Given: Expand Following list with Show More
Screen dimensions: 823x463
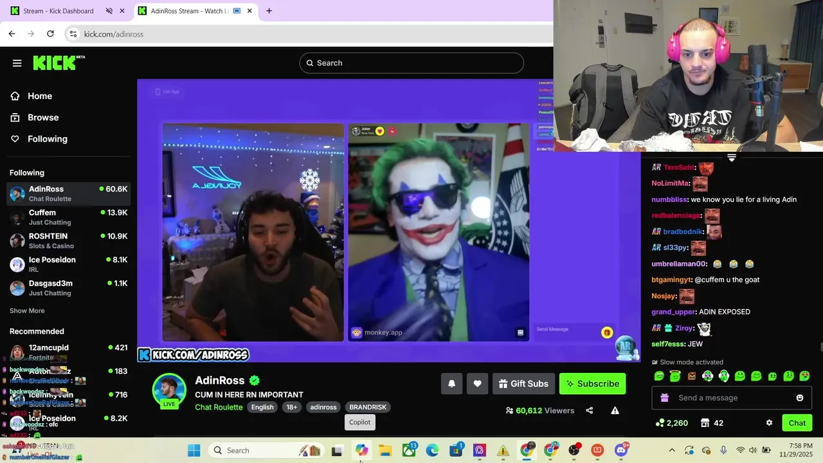Looking at the screenshot, I should [27, 311].
